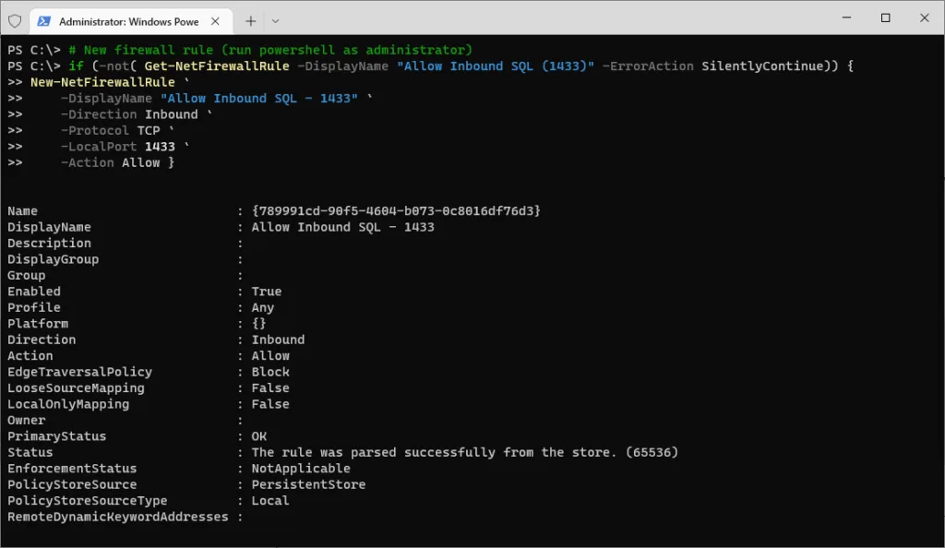Click the PolicyStoreSource value PersistentStore

[x=308, y=484]
